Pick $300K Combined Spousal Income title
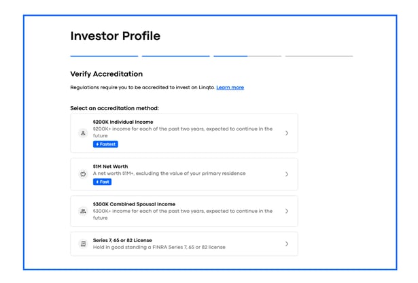This screenshot has width=418, height=283. coord(134,204)
